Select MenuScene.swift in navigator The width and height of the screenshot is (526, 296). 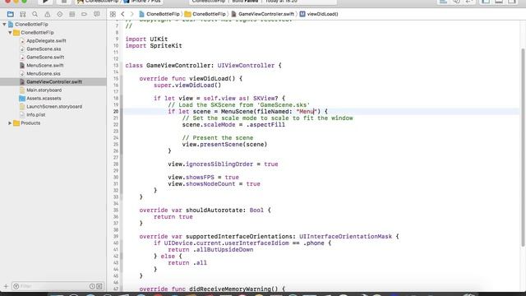coord(45,66)
